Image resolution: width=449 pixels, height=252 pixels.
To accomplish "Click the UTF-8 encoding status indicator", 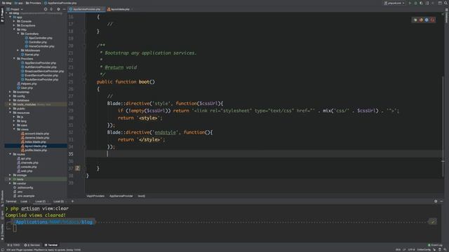I will coord(411,249).
